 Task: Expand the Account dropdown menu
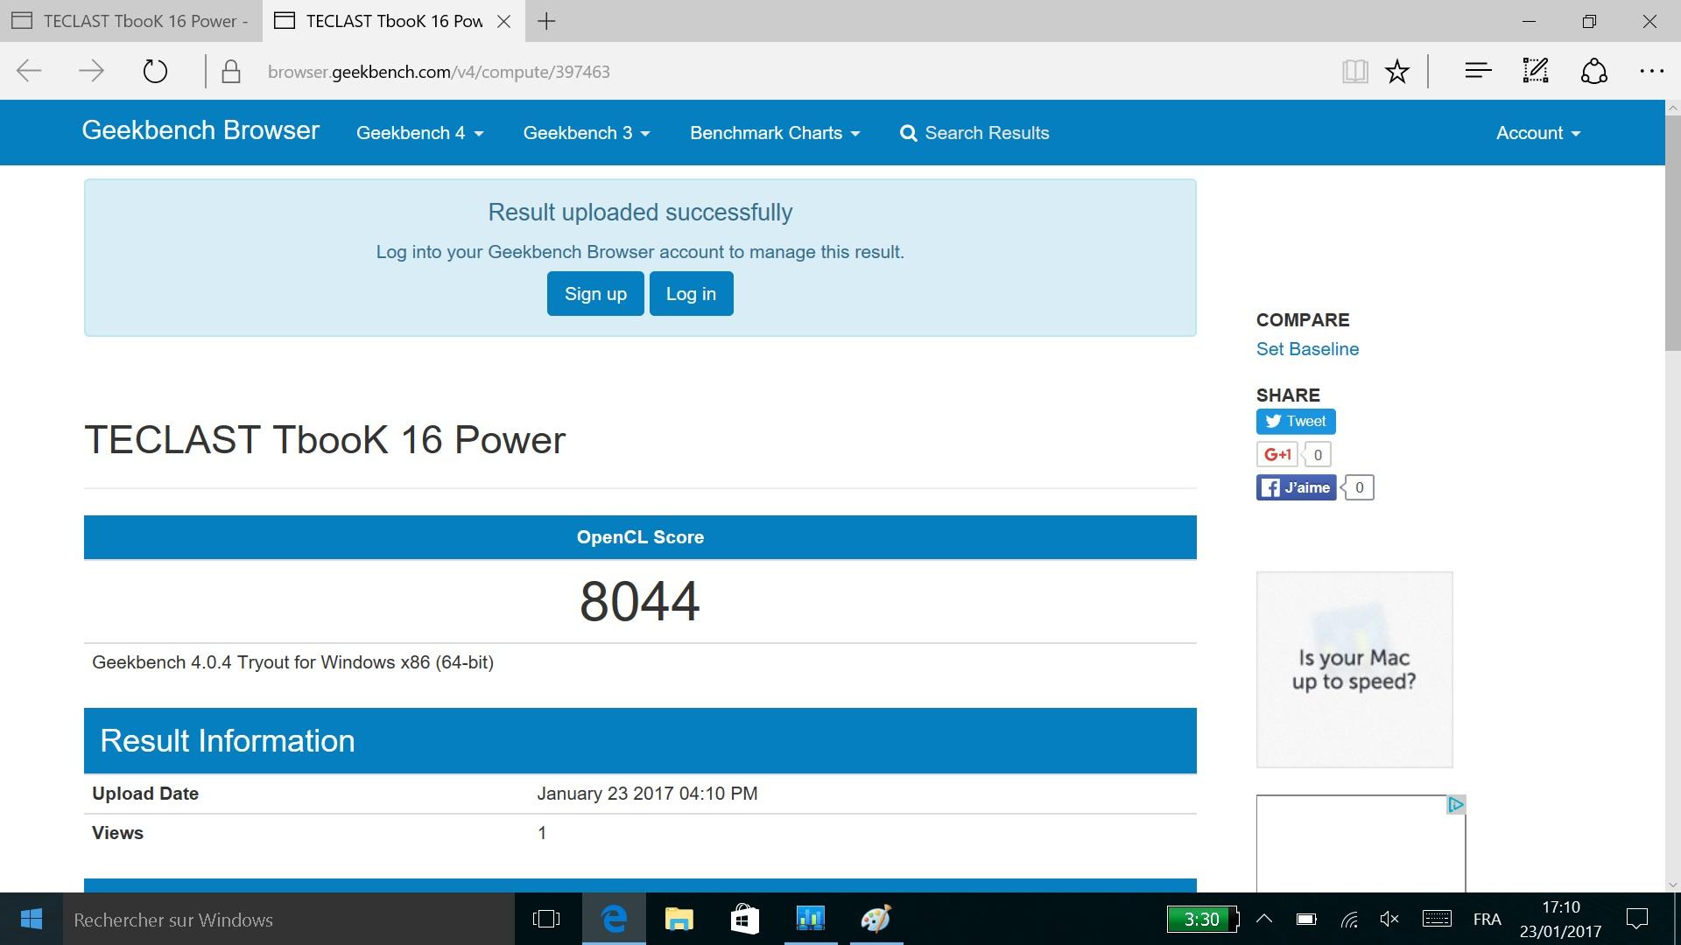click(1537, 133)
